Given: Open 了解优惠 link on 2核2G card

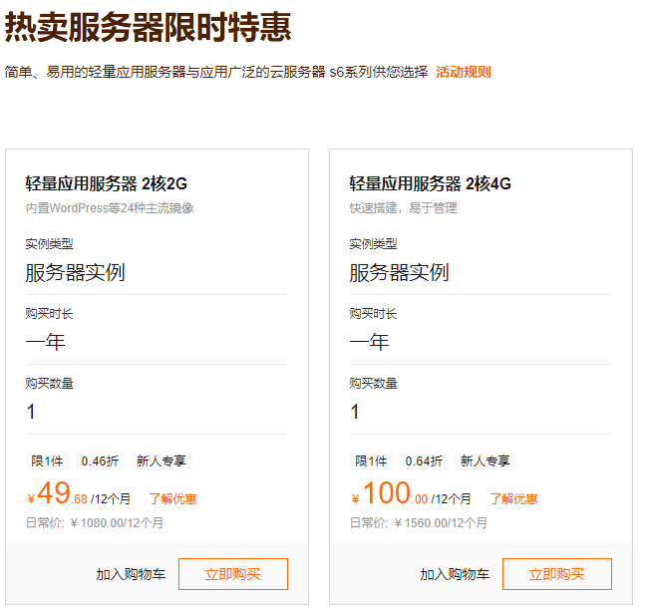Looking at the screenshot, I should coord(172,498).
